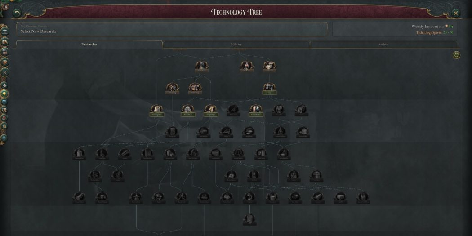The image size is (472, 236).
Task: Click the curved back-arrow button top left
Action: coord(17,13)
